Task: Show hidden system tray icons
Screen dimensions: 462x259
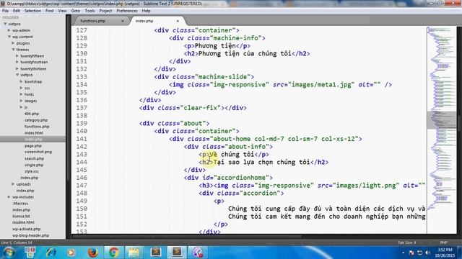Action: tap(403, 253)
